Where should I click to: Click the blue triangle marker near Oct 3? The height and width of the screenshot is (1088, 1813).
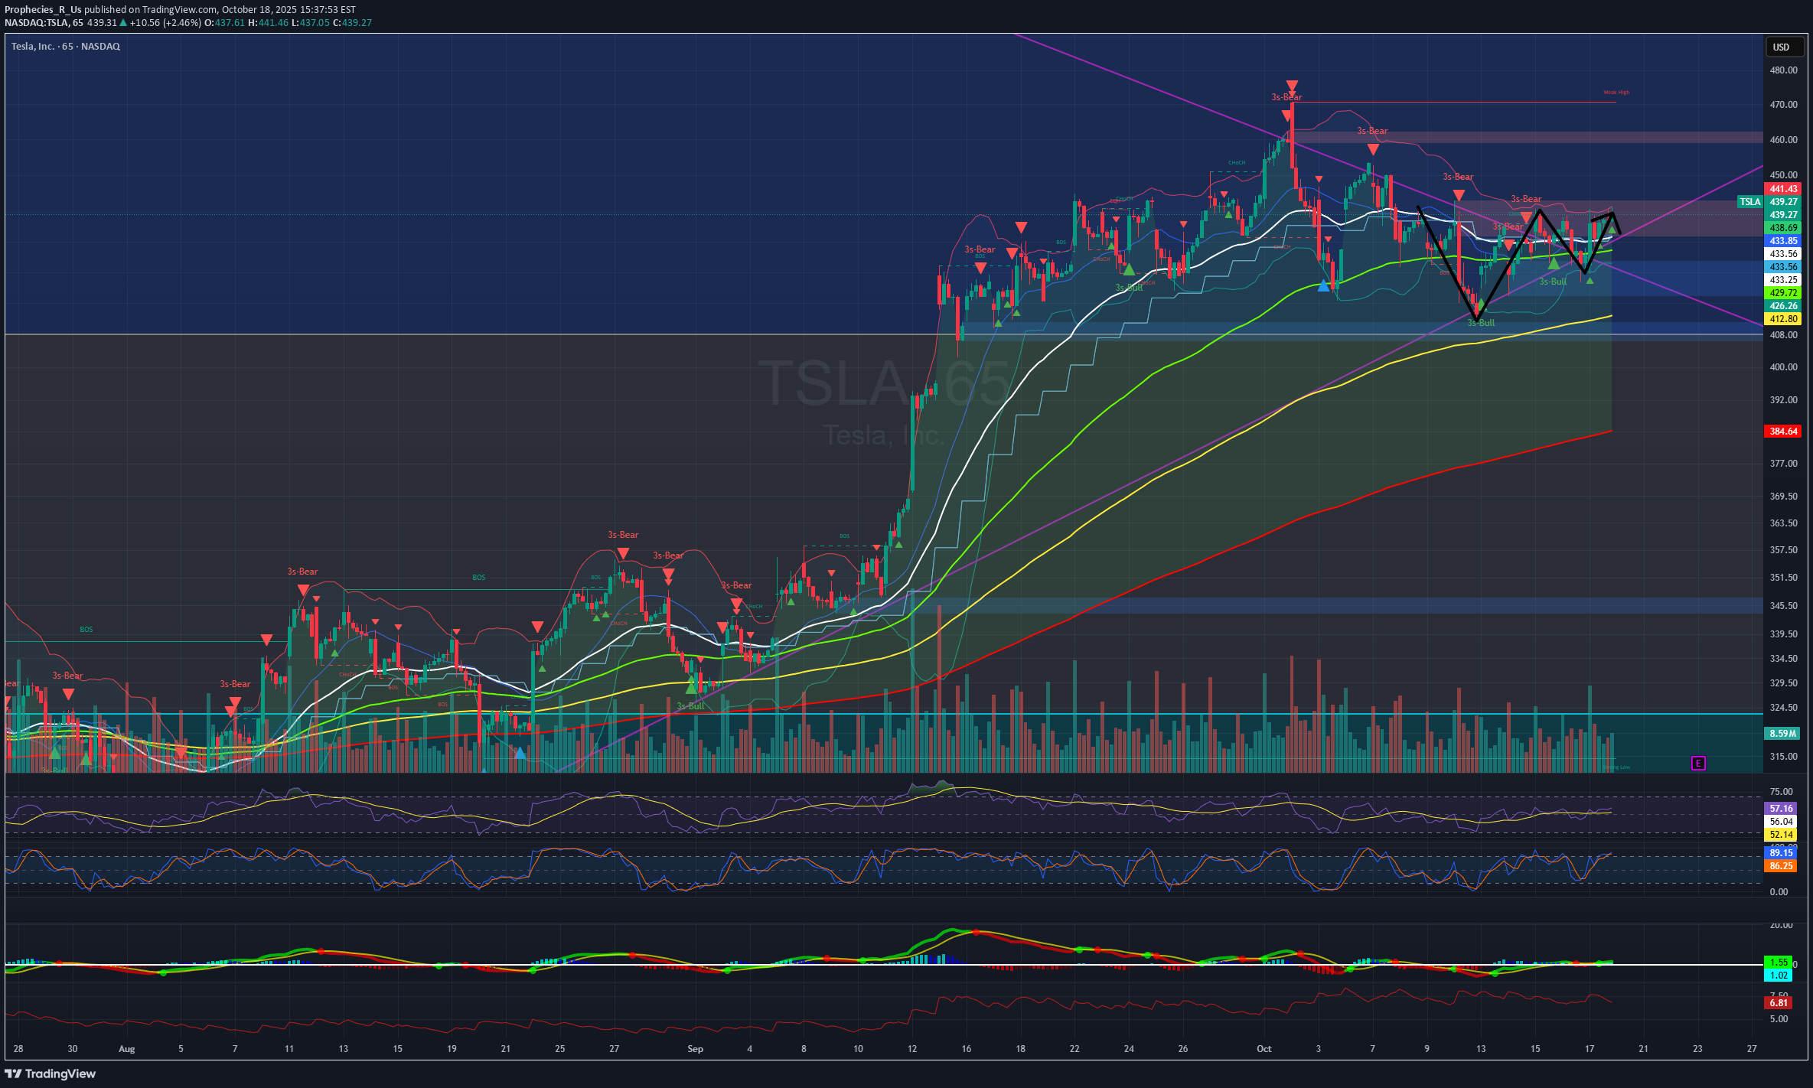click(1323, 286)
